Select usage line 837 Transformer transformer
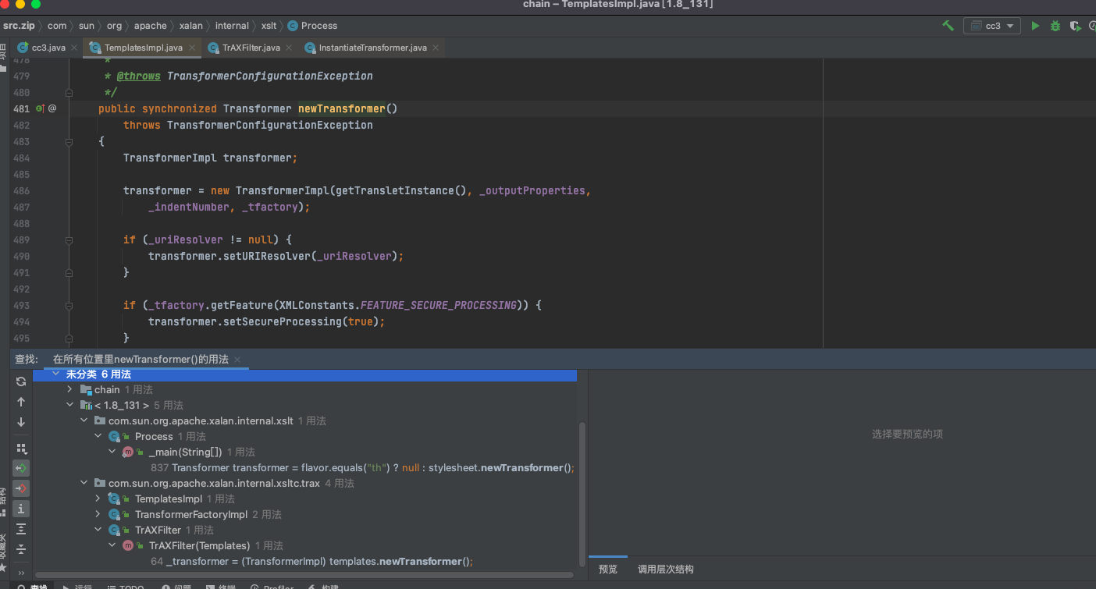This screenshot has width=1096, height=589. (x=362, y=467)
